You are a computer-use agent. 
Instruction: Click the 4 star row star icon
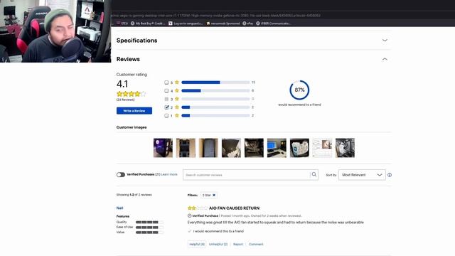point(177,90)
